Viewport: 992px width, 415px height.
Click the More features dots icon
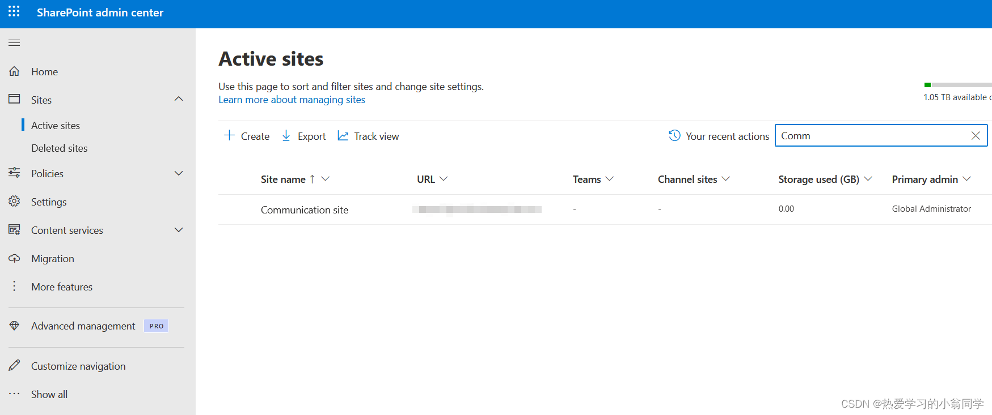pos(14,286)
